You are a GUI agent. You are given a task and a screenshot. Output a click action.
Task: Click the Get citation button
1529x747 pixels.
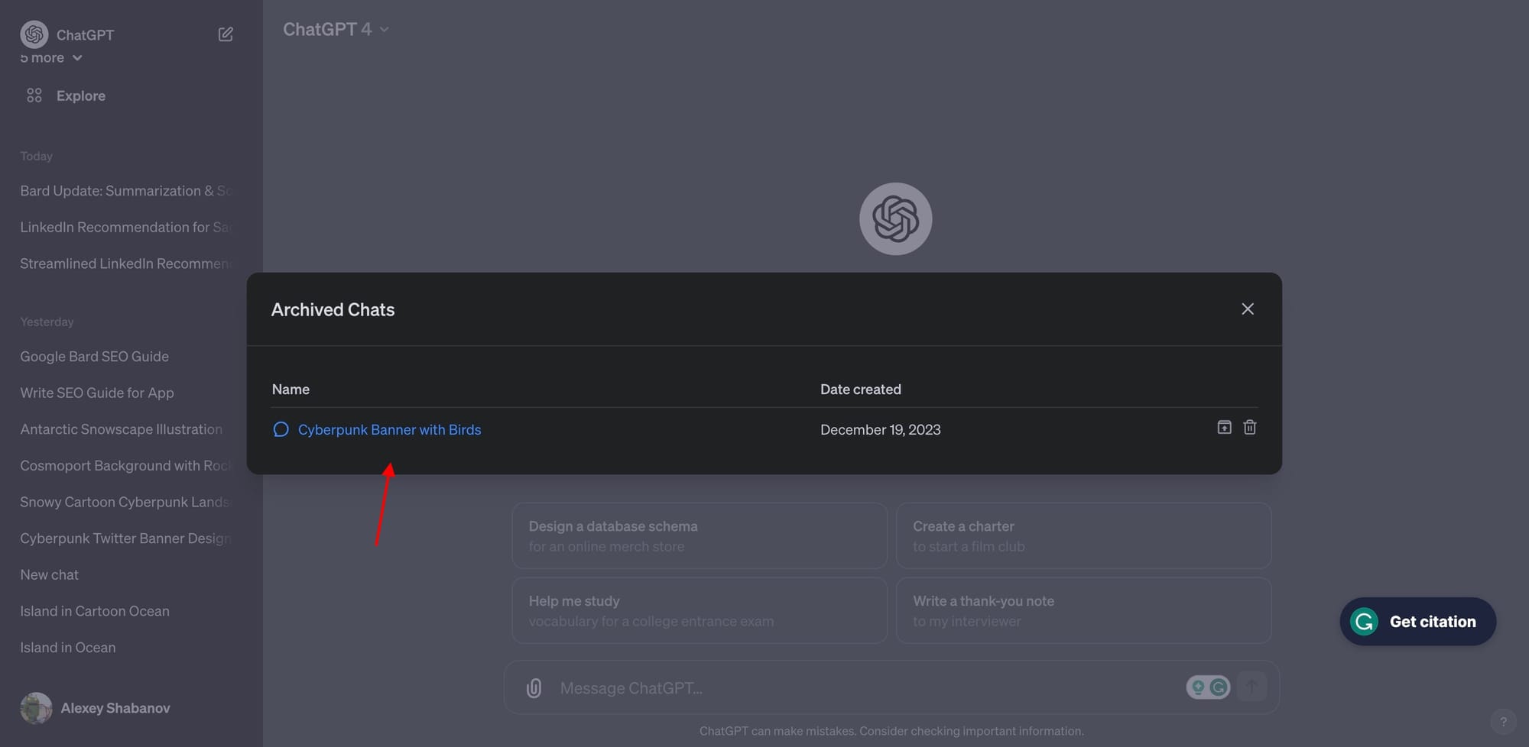pyautogui.click(x=1418, y=622)
